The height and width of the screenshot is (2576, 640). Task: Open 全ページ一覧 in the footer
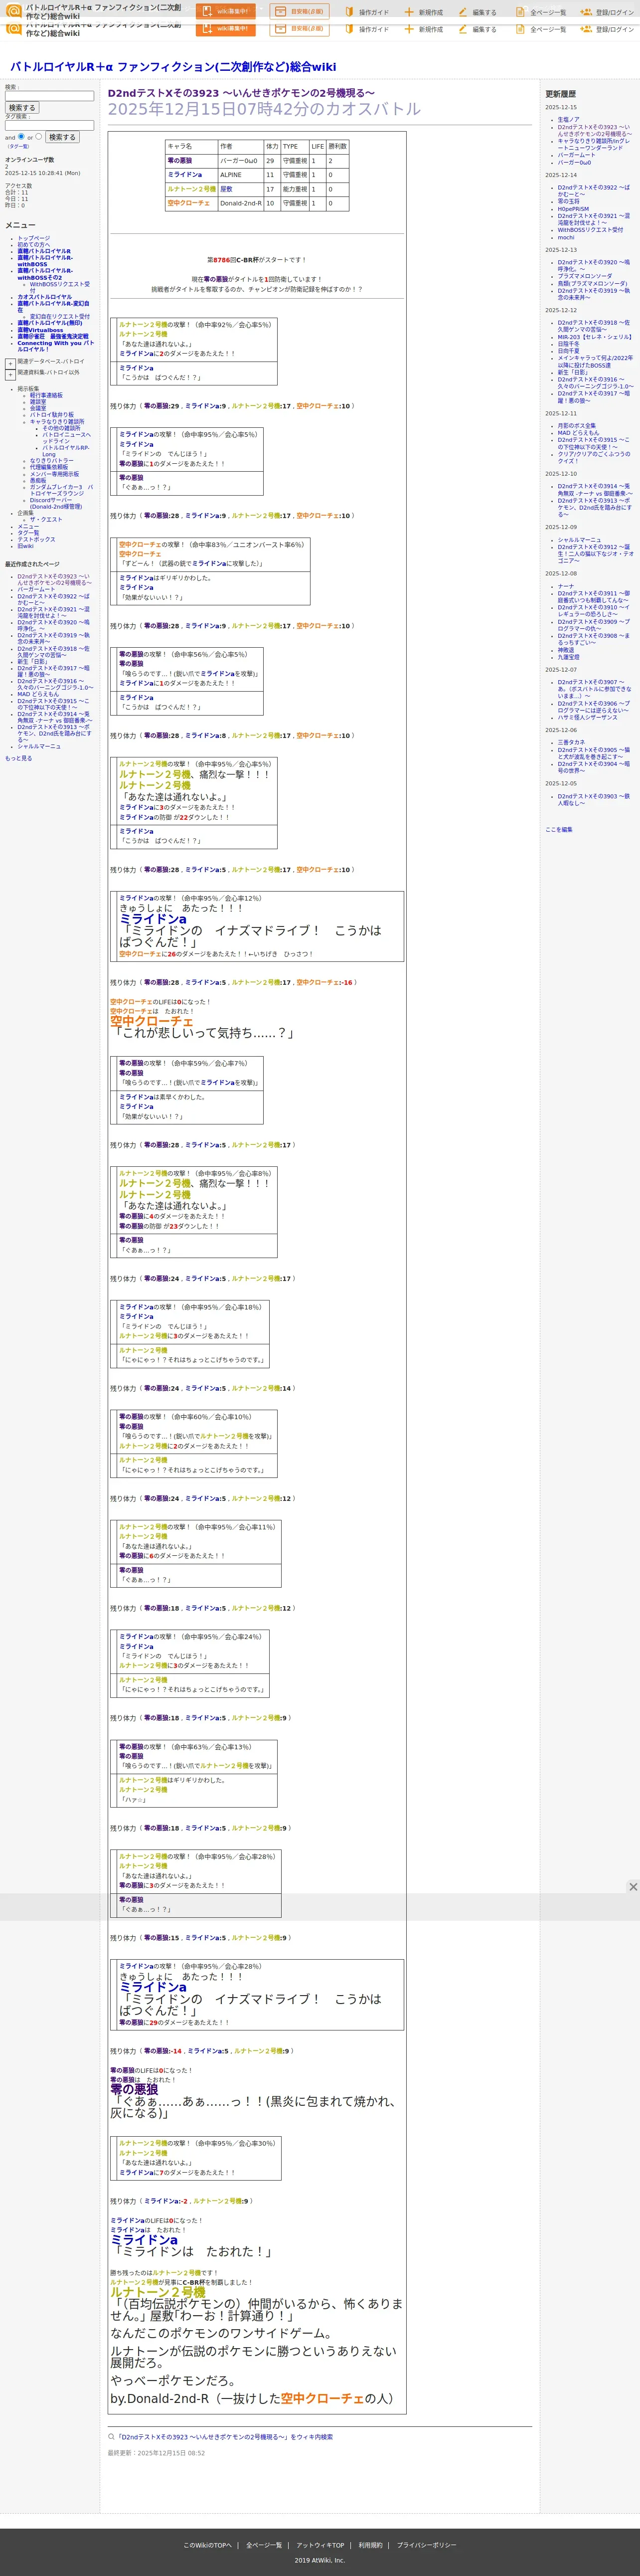click(264, 2545)
